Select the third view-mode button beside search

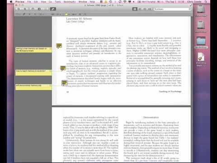(x=145, y=9)
